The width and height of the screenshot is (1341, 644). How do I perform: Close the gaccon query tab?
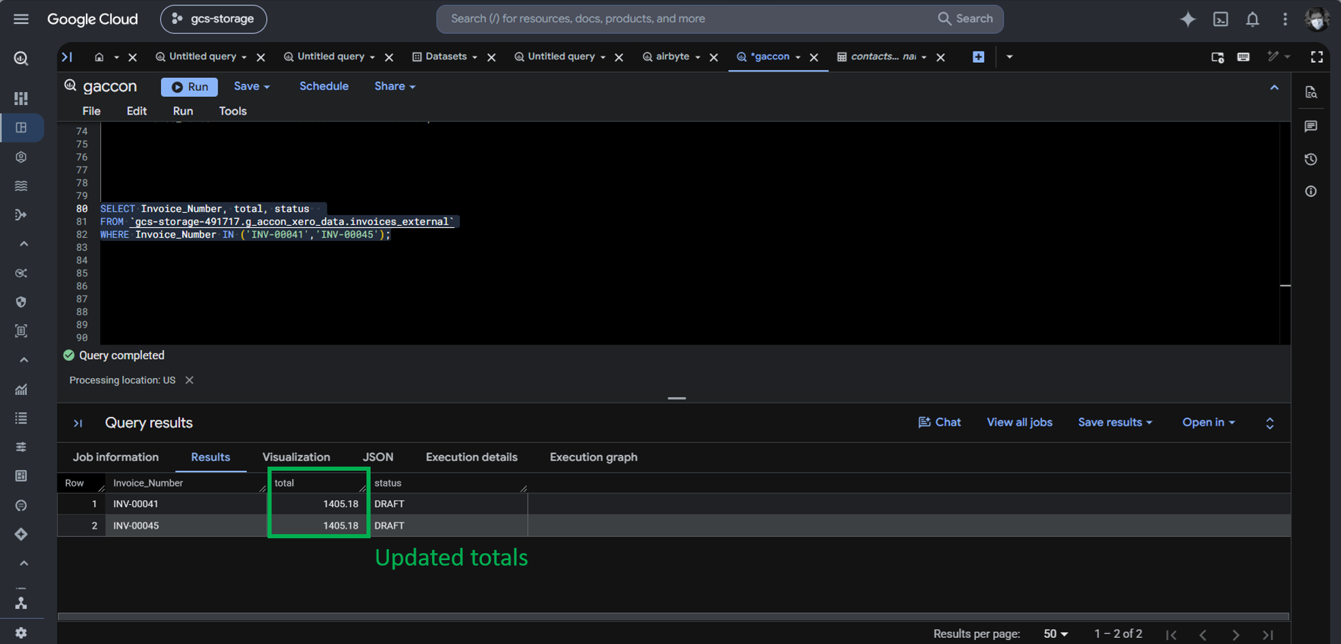tap(814, 57)
